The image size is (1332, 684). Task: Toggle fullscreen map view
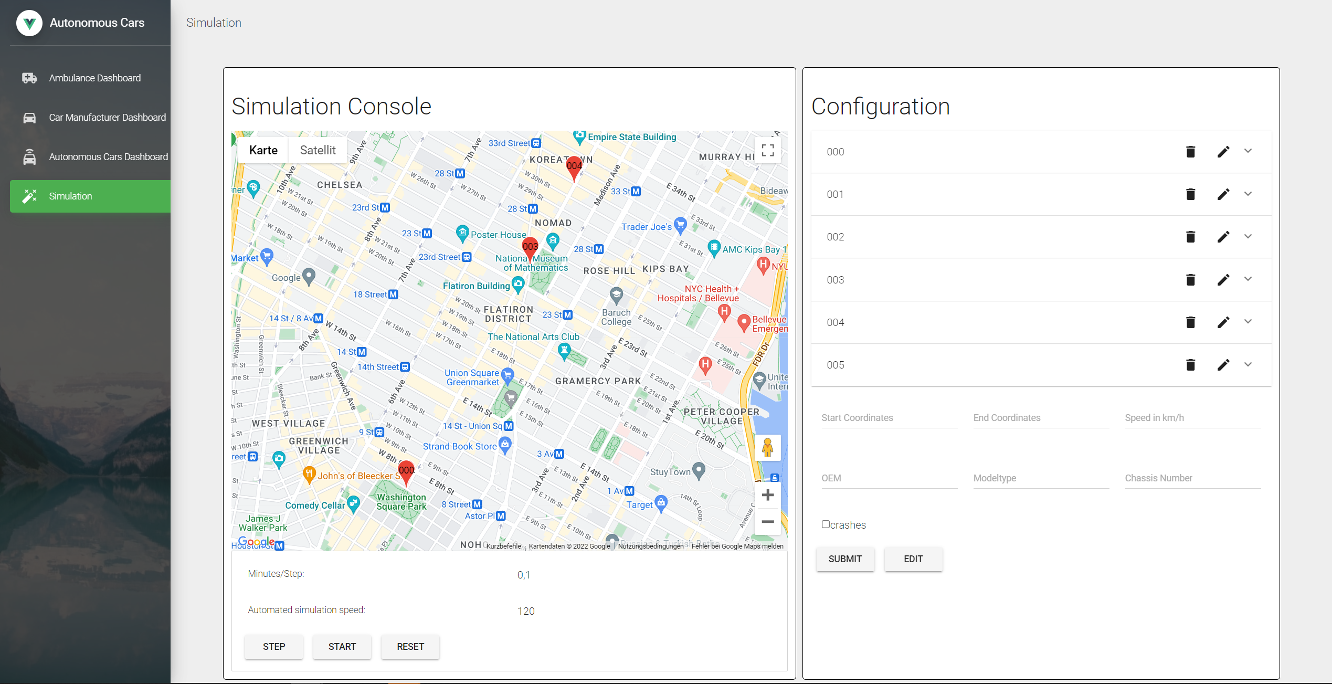tap(767, 151)
